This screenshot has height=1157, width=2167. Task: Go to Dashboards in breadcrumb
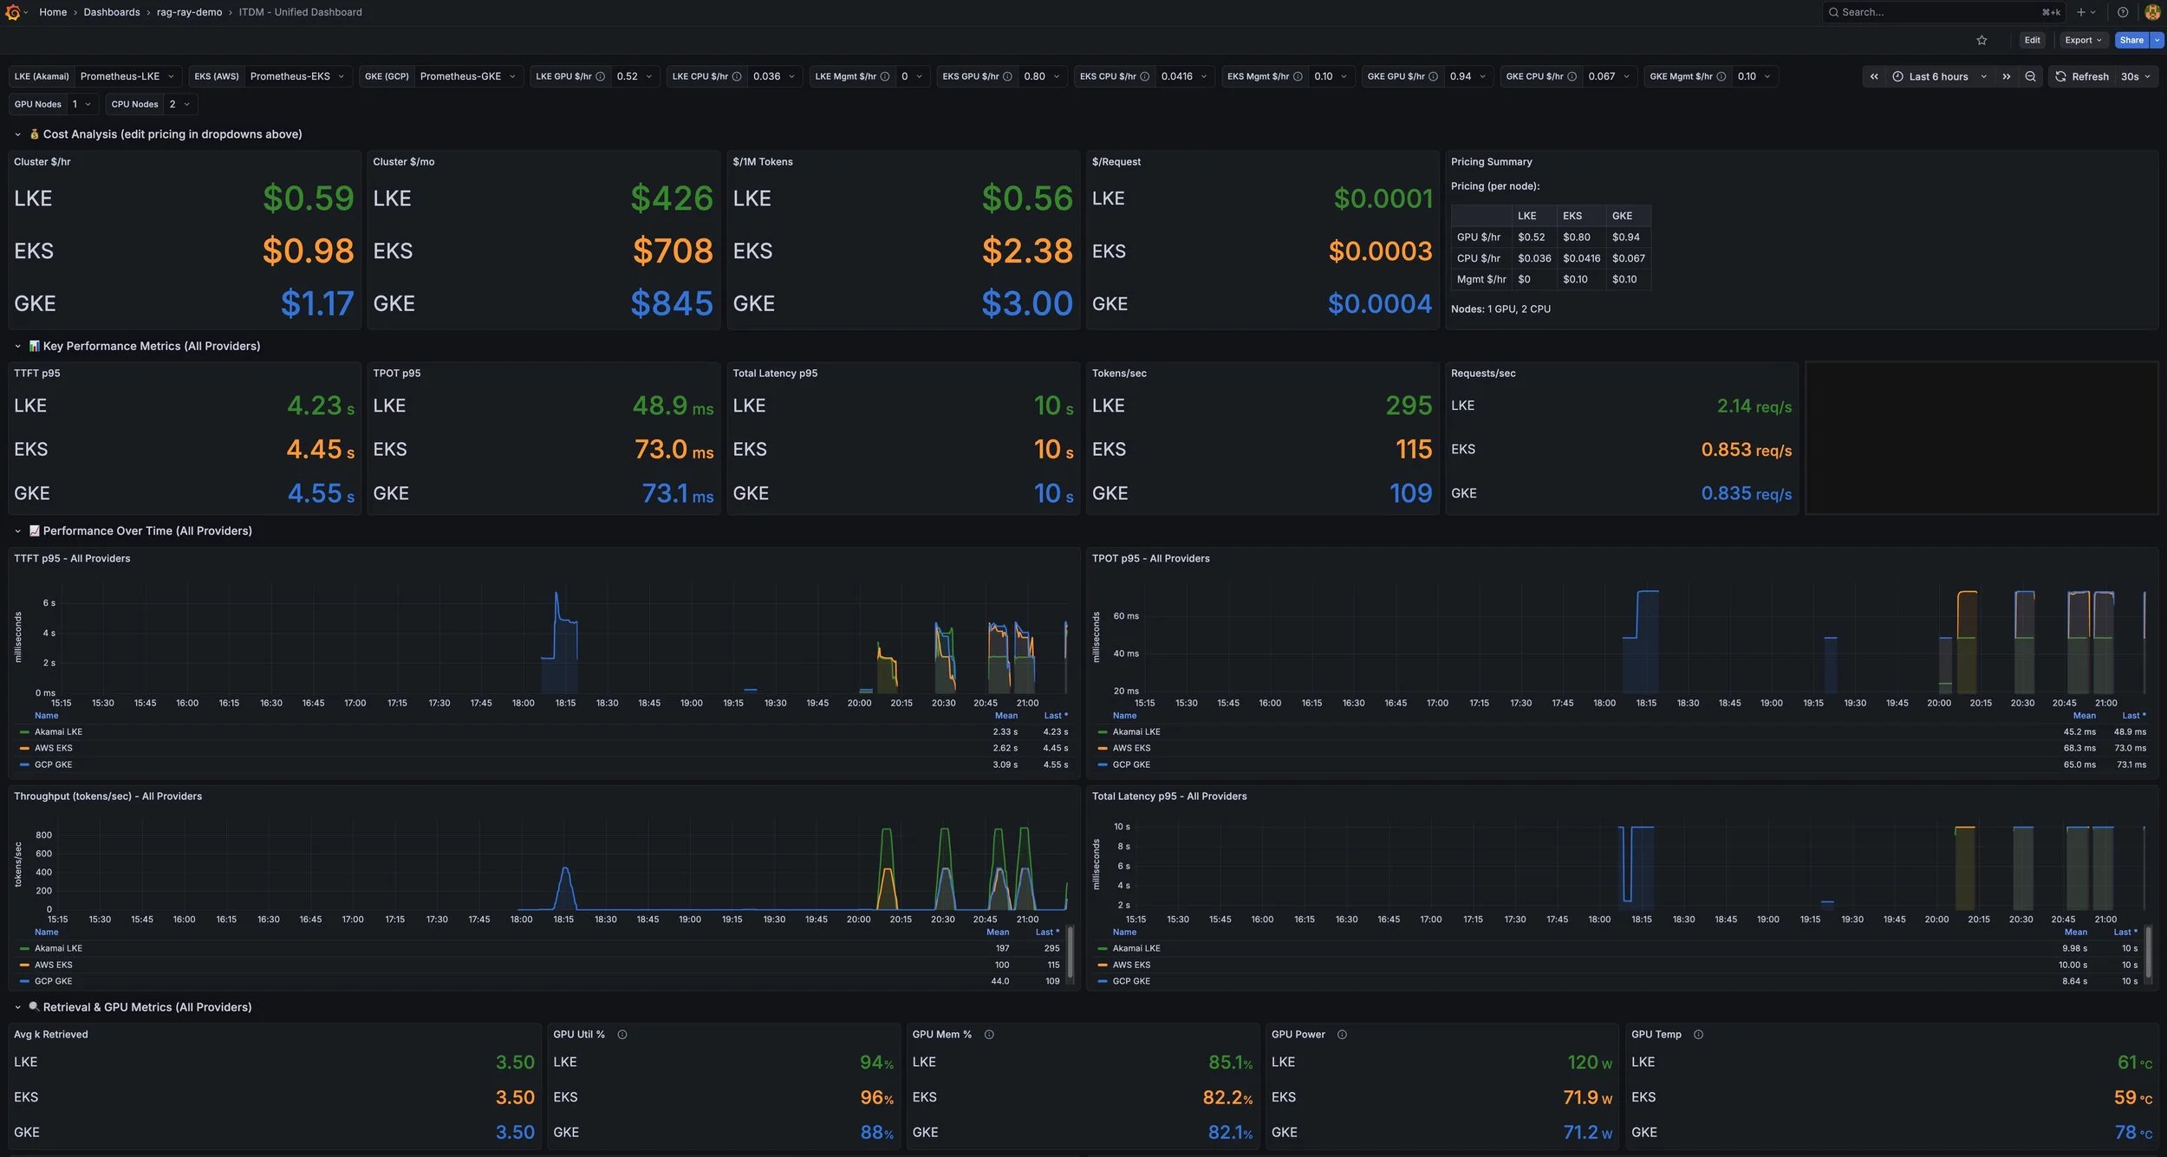coord(111,12)
